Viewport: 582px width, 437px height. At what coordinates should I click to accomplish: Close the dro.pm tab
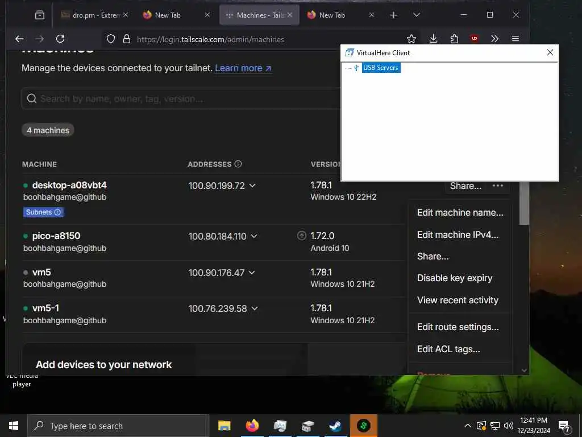tap(126, 15)
